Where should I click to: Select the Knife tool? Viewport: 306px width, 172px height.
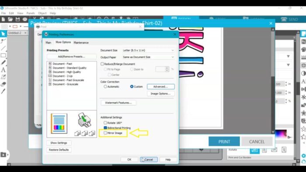click(3, 91)
